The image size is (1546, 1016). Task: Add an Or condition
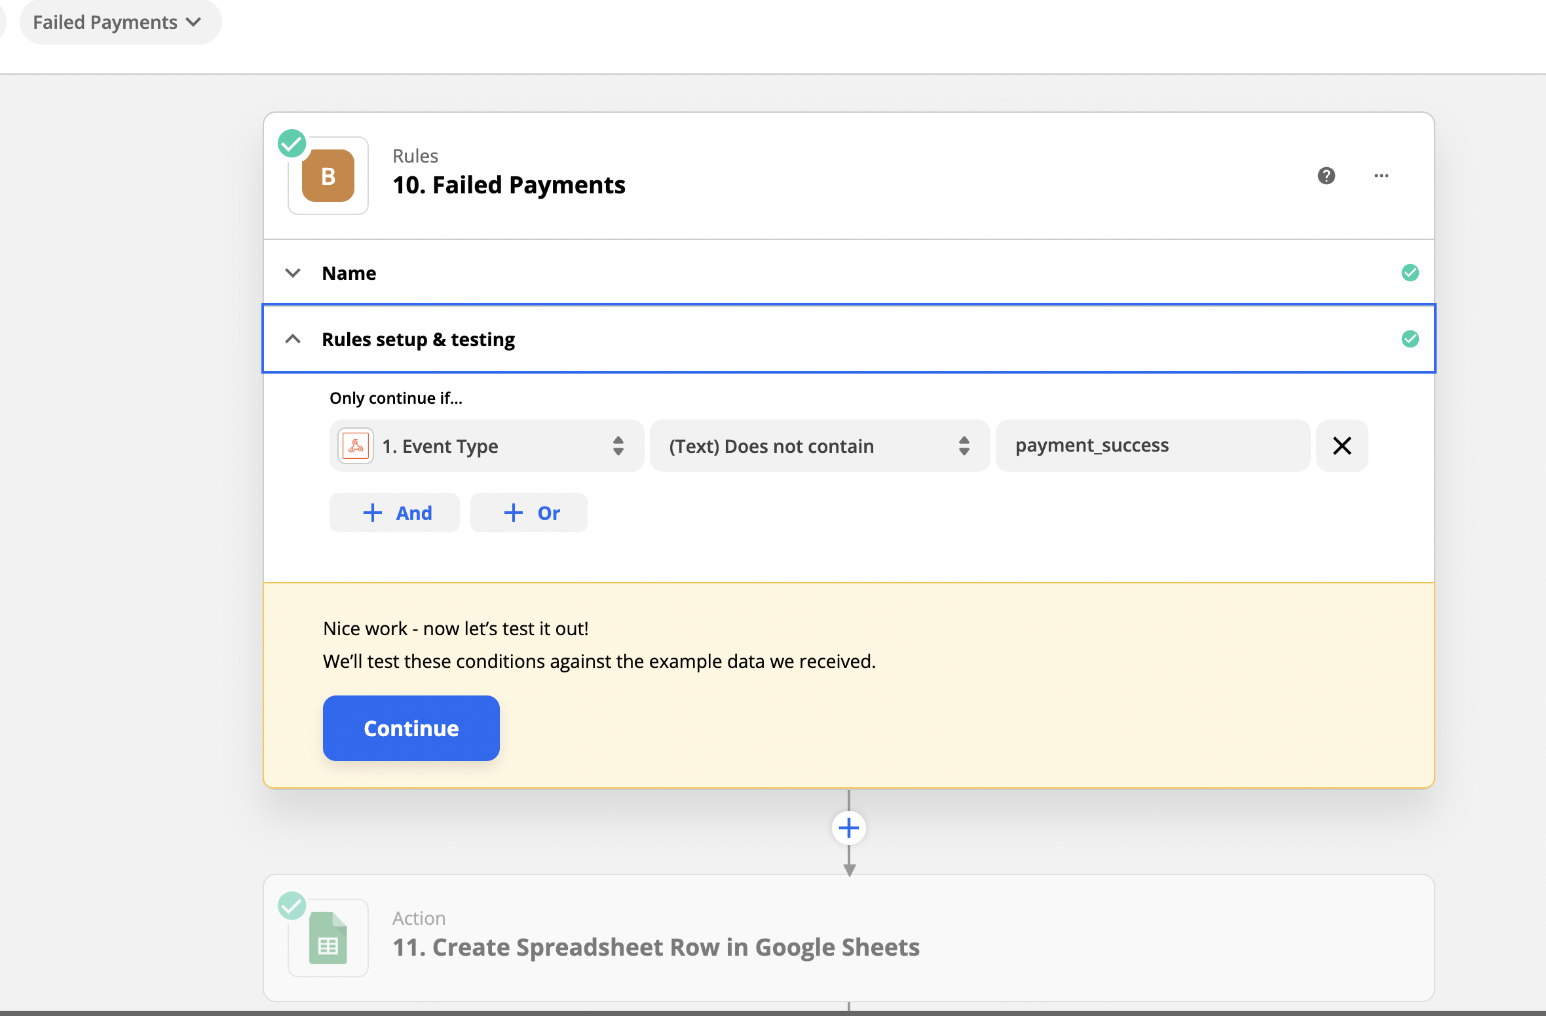[529, 513]
